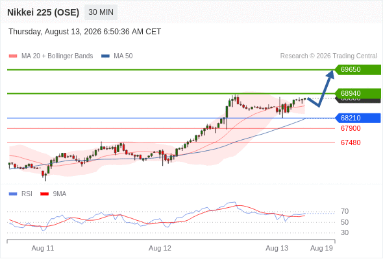Click the RSI 70 level label
The image size is (383, 259).
(345, 212)
